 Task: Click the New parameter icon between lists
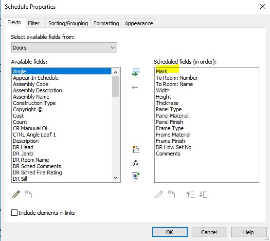pos(136,149)
